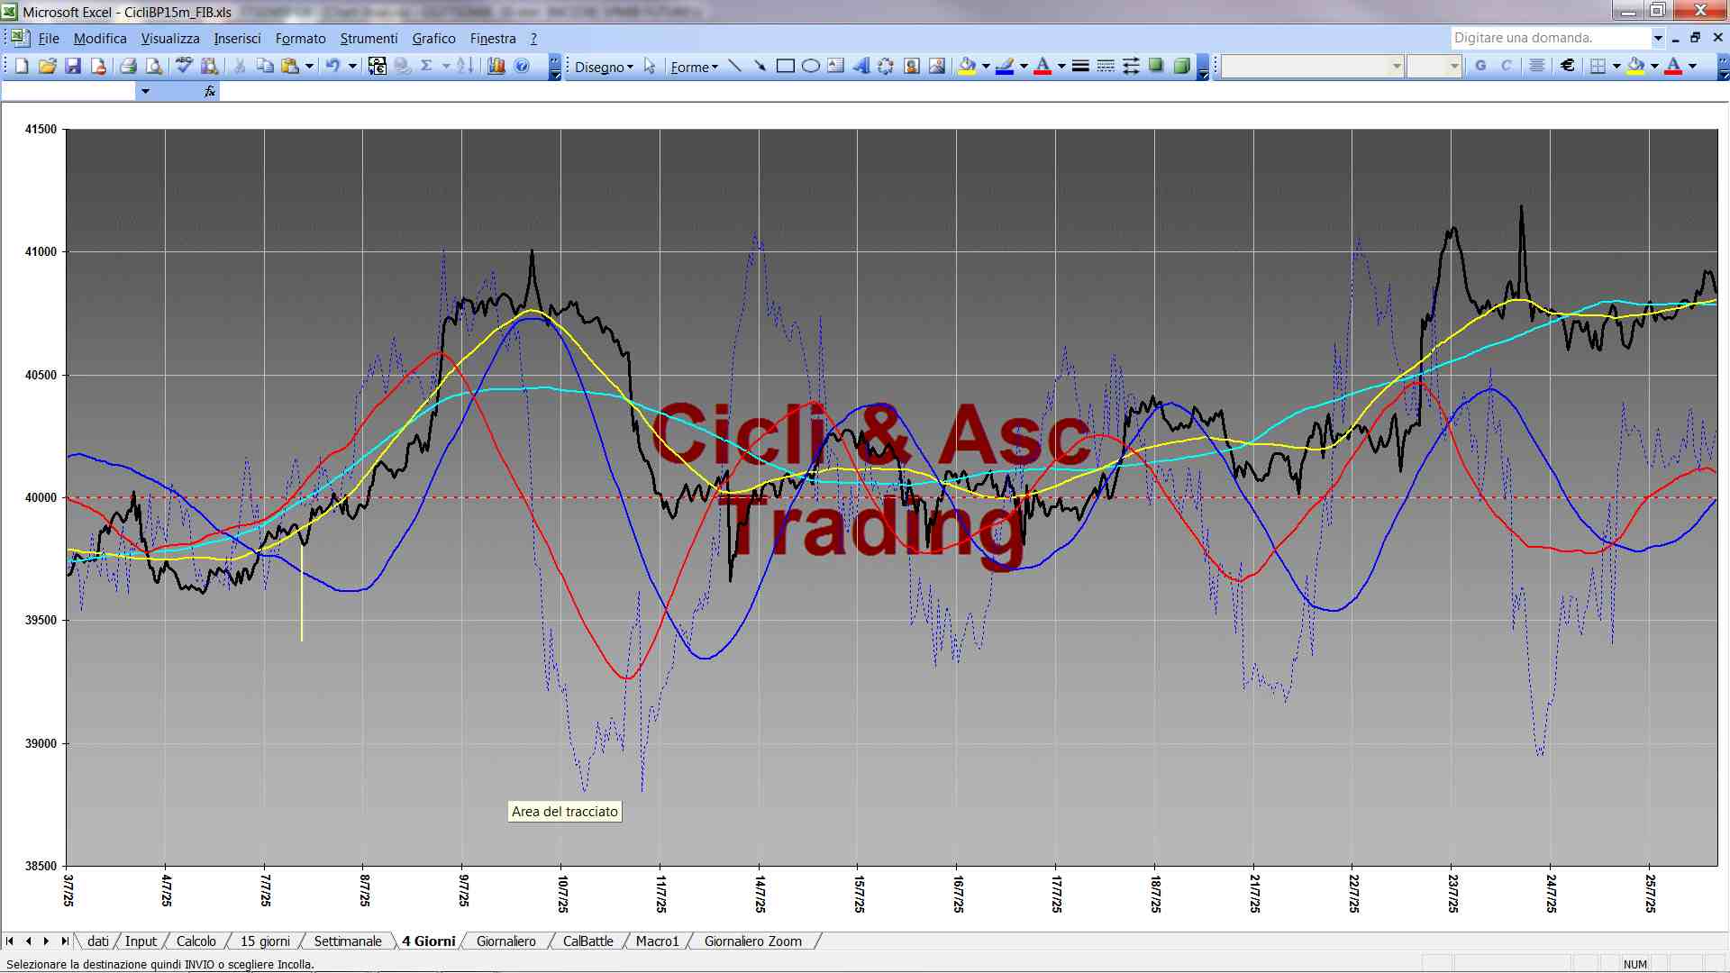Open the chart wizard icon
Image resolution: width=1730 pixels, height=973 pixels.
[x=496, y=66]
